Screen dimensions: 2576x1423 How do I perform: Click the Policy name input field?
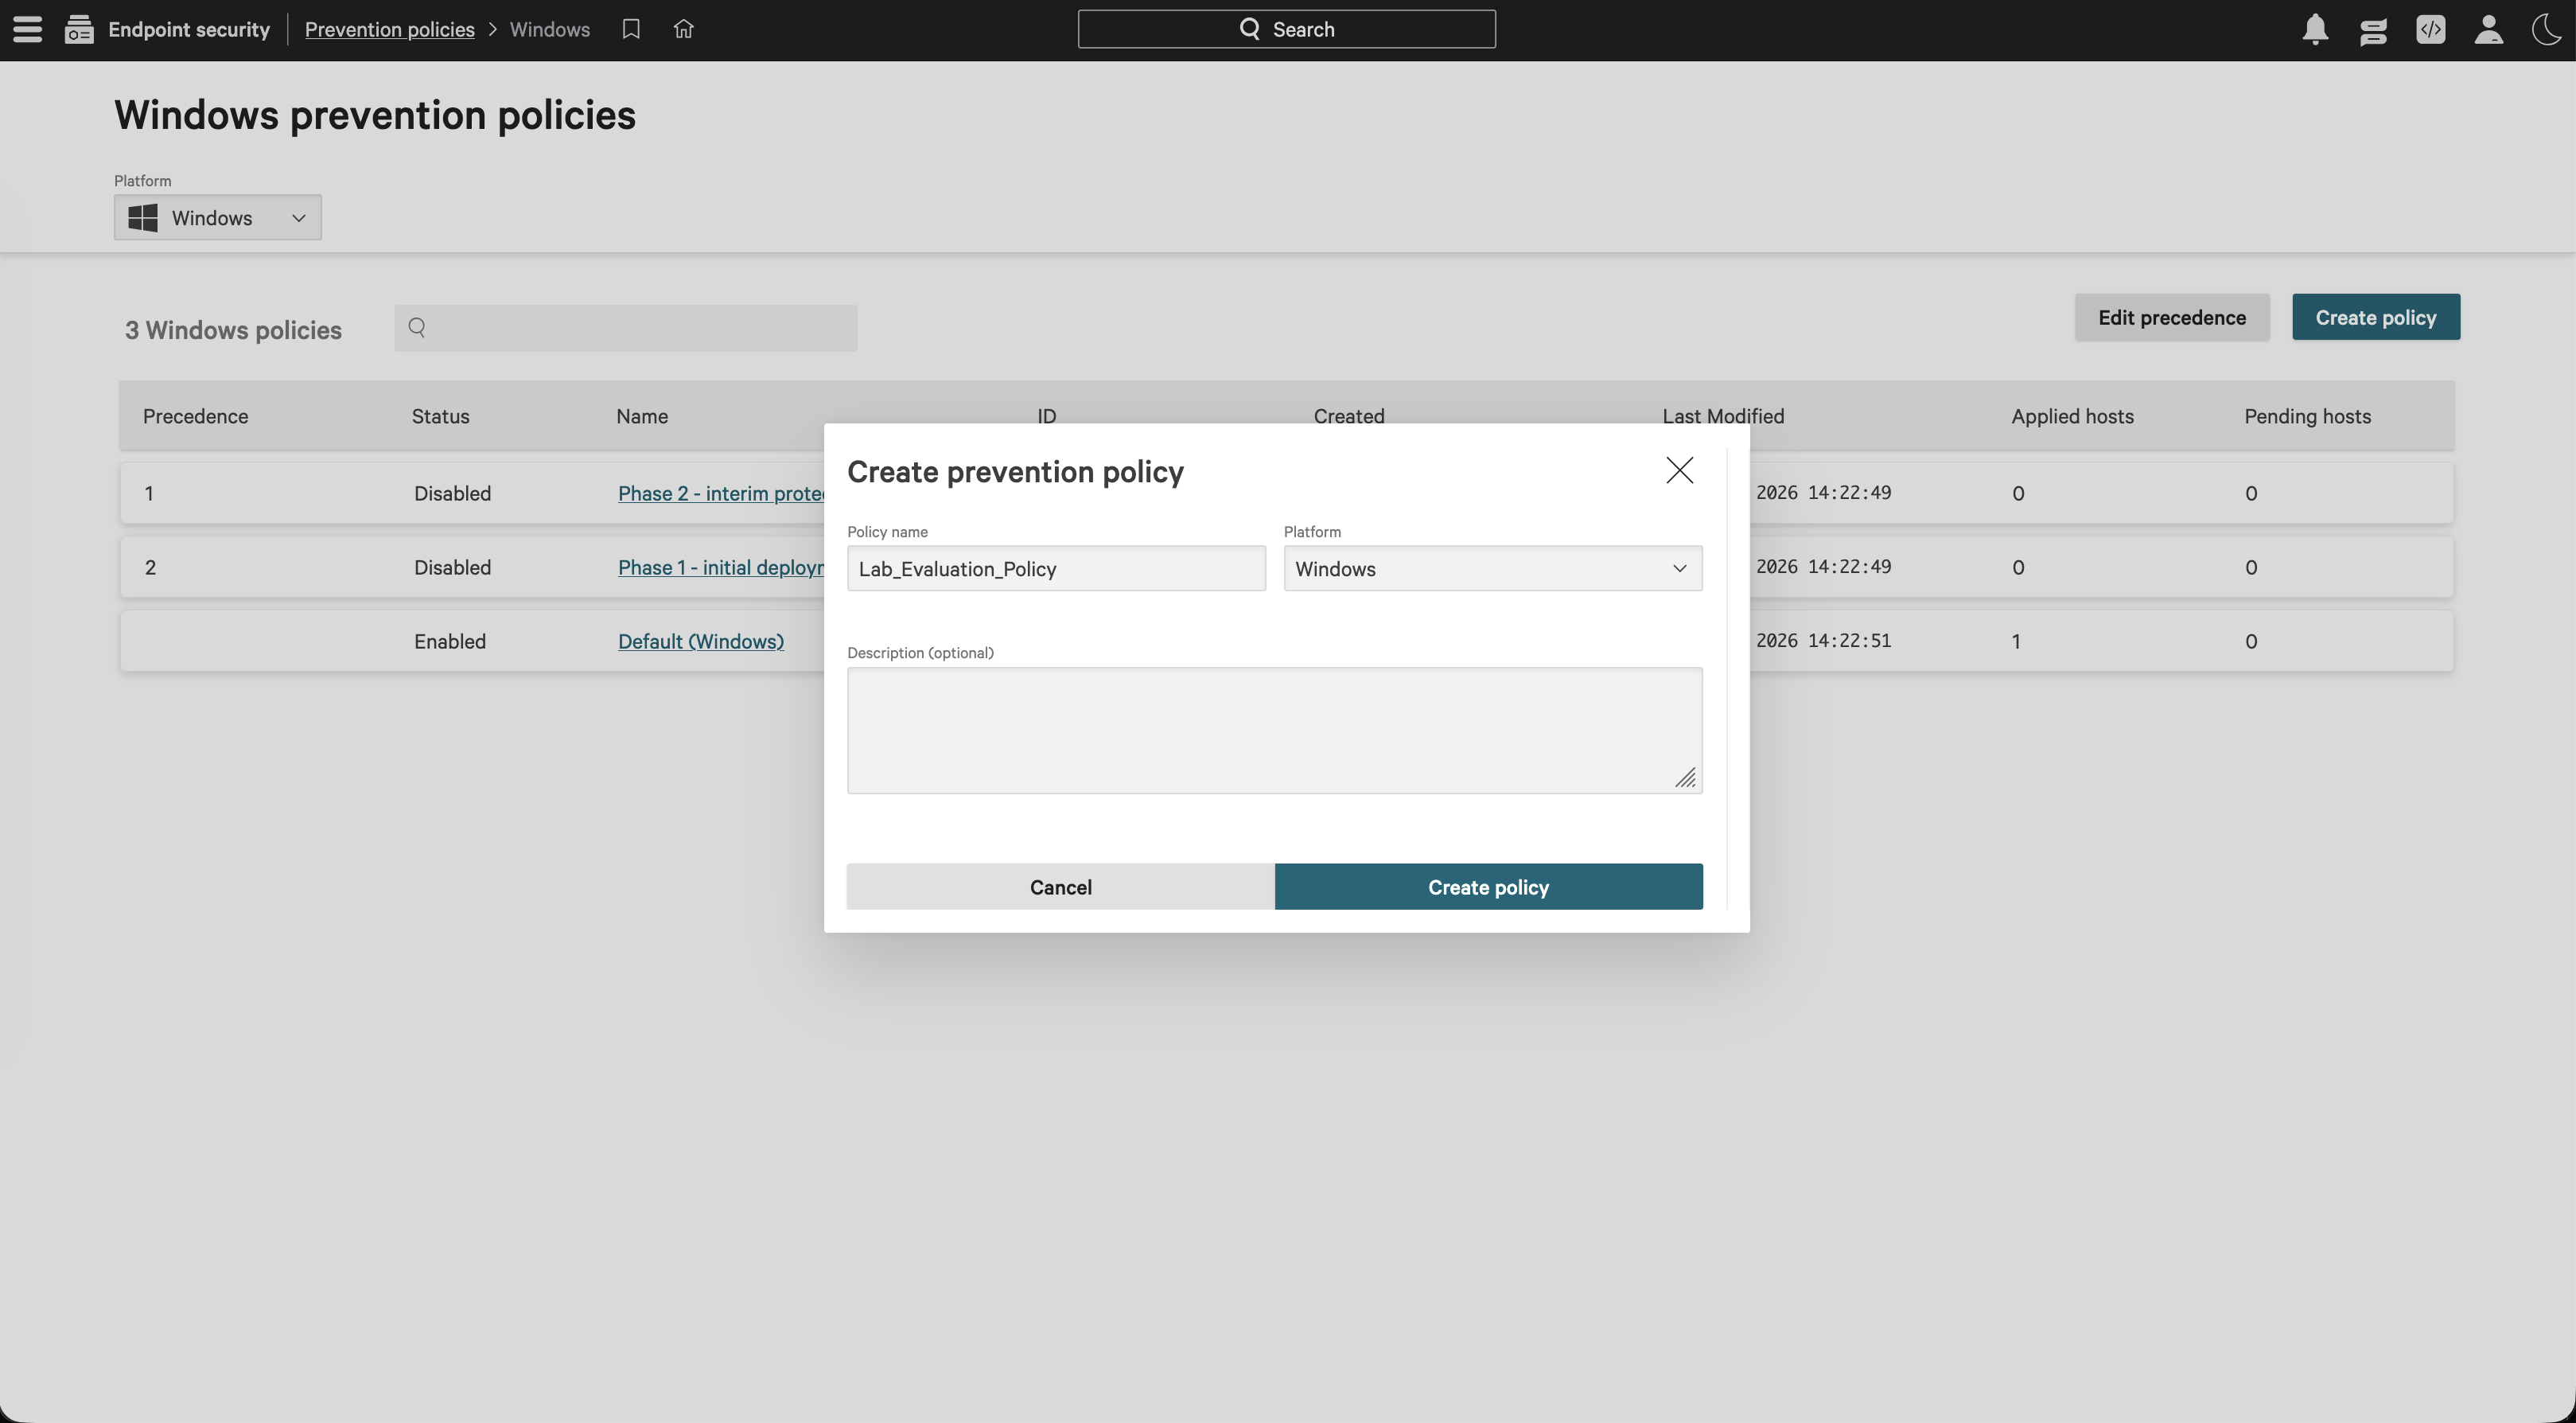[x=1056, y=568]
